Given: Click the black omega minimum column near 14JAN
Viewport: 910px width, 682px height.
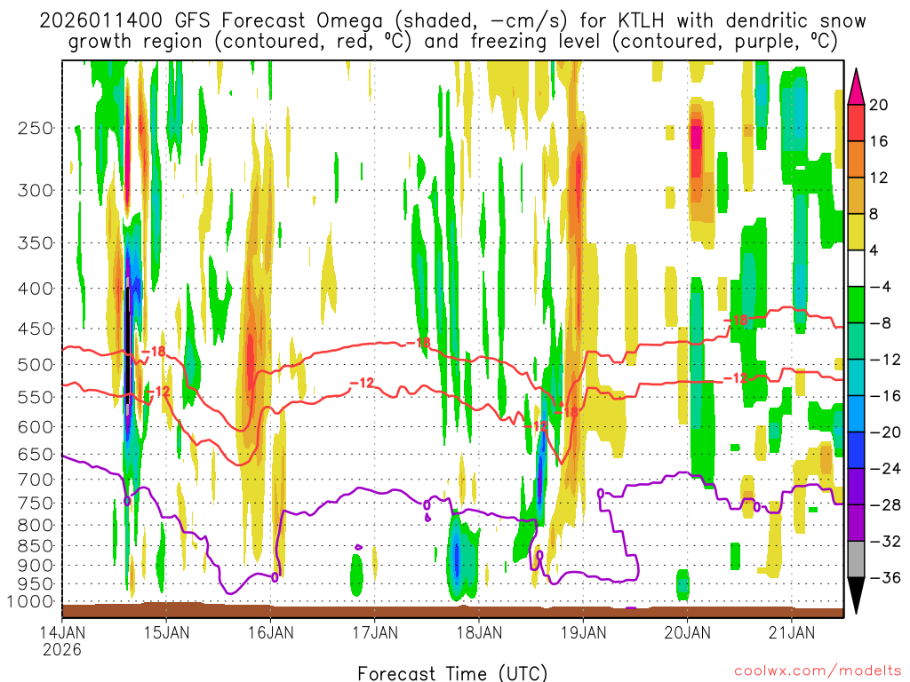Looking at the screenshot, I should [x=128, y=345].
